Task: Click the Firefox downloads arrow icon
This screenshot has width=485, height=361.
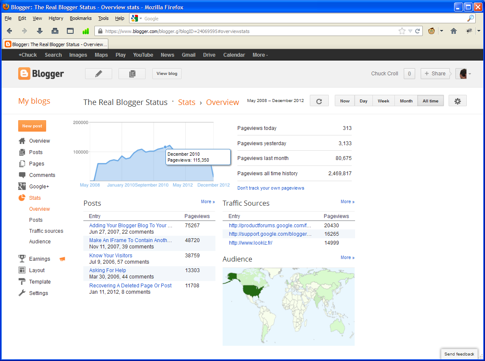Action: click(40, 31)
